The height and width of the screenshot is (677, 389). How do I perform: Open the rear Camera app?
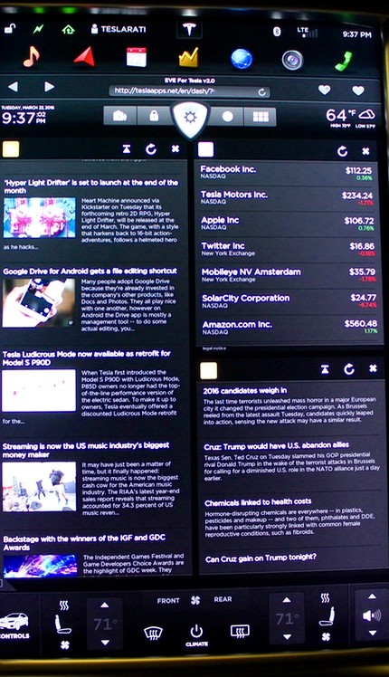click(293, 60)
